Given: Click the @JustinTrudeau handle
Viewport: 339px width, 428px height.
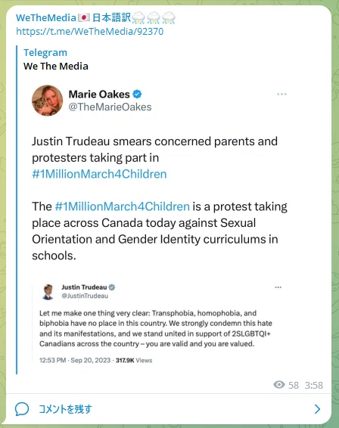Looking at the screenshot, I should [85, 296].
